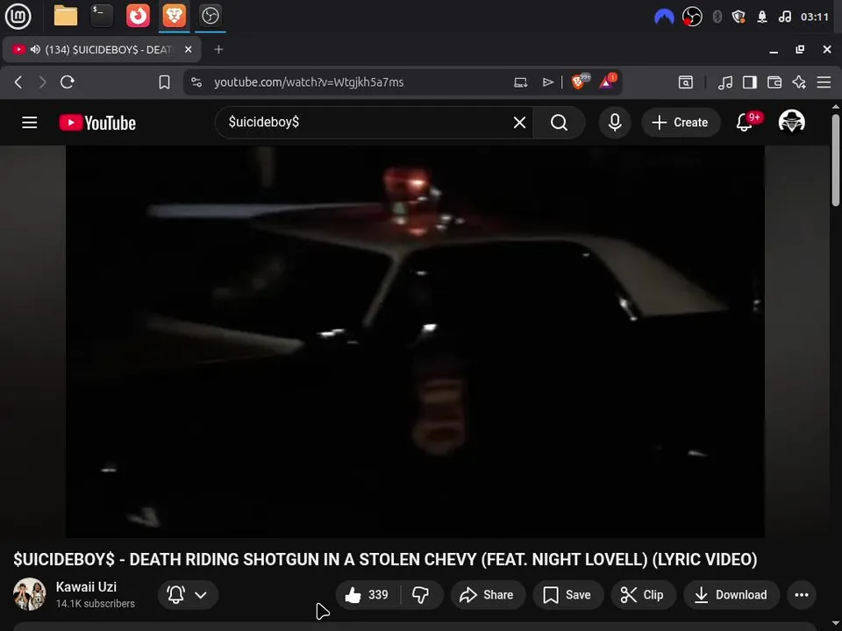Screen dimensions: 842x631
Task: Start voice search with microphone
Action: [615, 123]
